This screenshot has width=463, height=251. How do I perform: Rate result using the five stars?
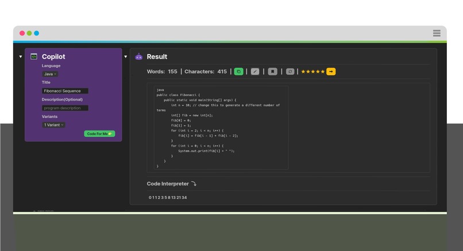pyautogui.click(x=312, y=71)
